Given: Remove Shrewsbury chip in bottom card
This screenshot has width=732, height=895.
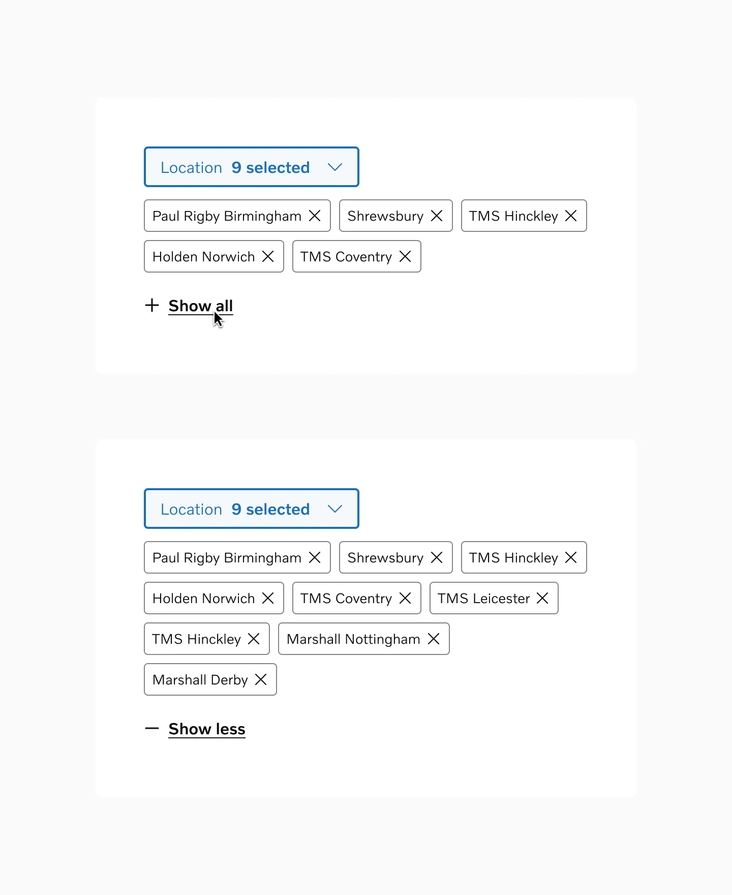Looking at the screenshot, I should [x=437, y=557].
